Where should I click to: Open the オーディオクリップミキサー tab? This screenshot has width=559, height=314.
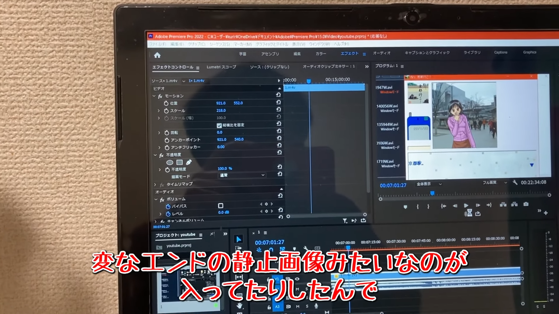[329, 67]
